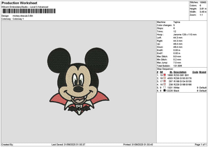Click the Hoop value 'Janome 126 x 110 mm'
Screen dimensions: 208x147
point(185,34)
